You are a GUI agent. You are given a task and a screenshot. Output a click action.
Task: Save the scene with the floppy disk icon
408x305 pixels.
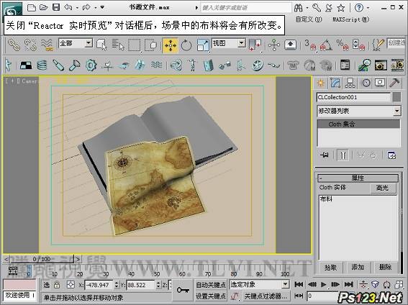[x=56, y=7]
